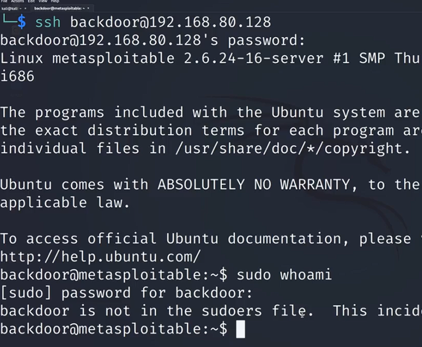Open the Actions menu
This screenshot has height=347, width=422.
coord(17,2)
